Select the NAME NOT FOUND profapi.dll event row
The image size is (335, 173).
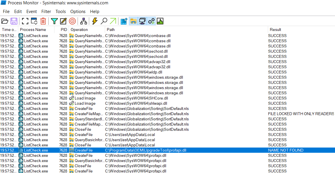coord(145,150)
